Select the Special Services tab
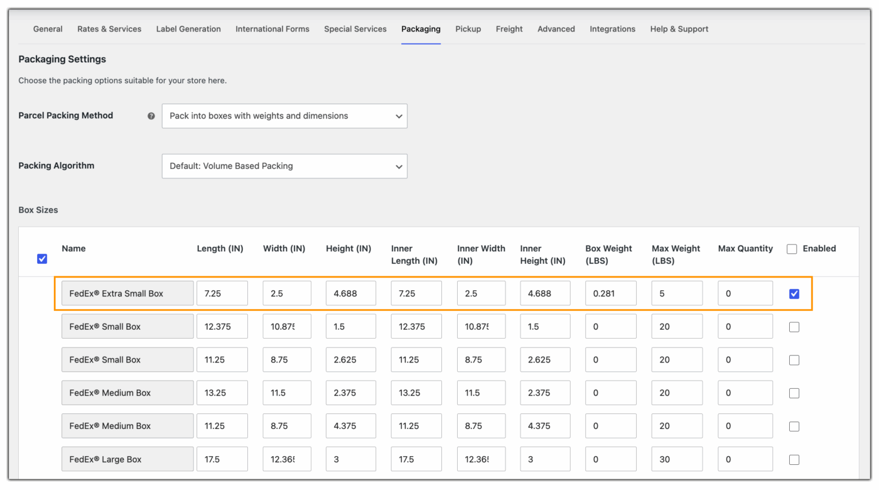879x490 pixels. point(355,29)
